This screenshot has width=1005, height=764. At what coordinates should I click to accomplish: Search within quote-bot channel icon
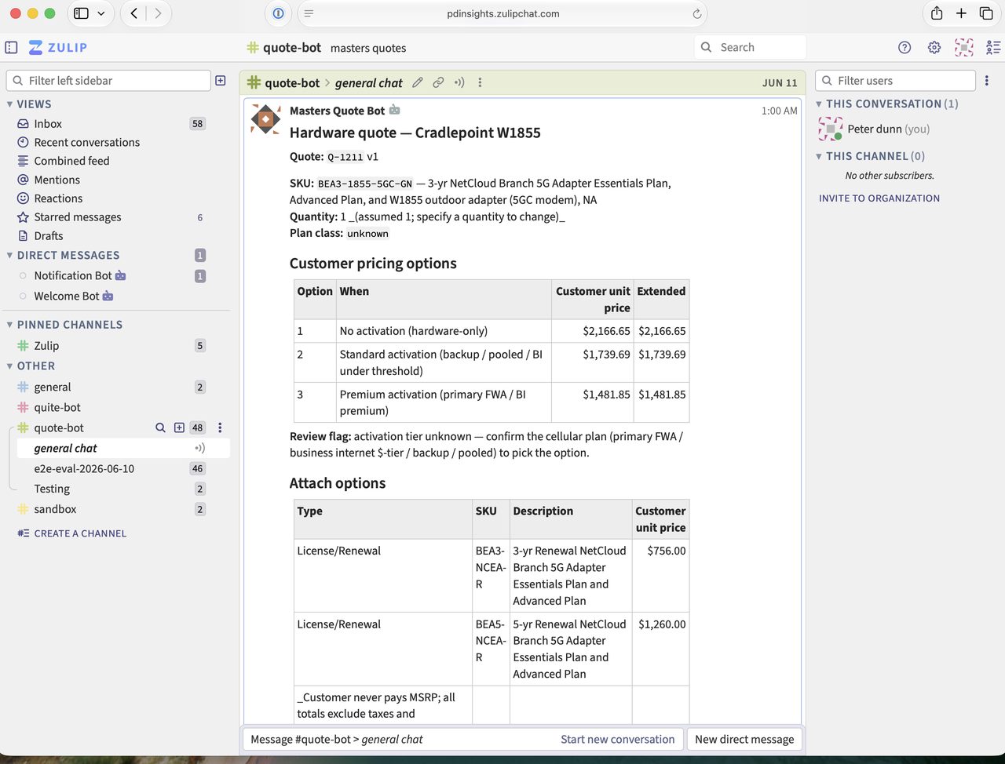coord(160,427)
